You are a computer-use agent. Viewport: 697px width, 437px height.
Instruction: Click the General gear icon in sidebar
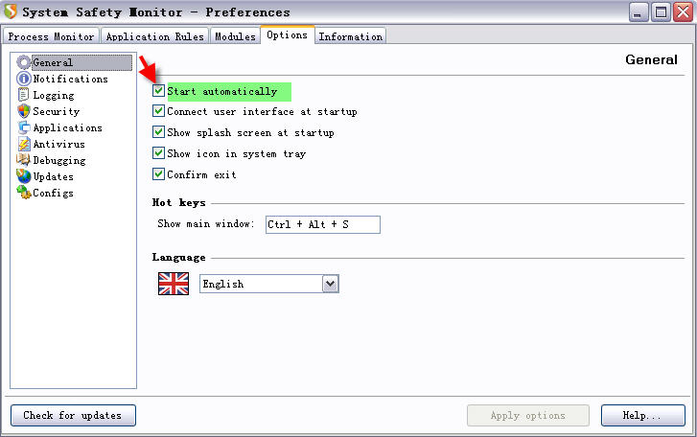coord(24,62)
